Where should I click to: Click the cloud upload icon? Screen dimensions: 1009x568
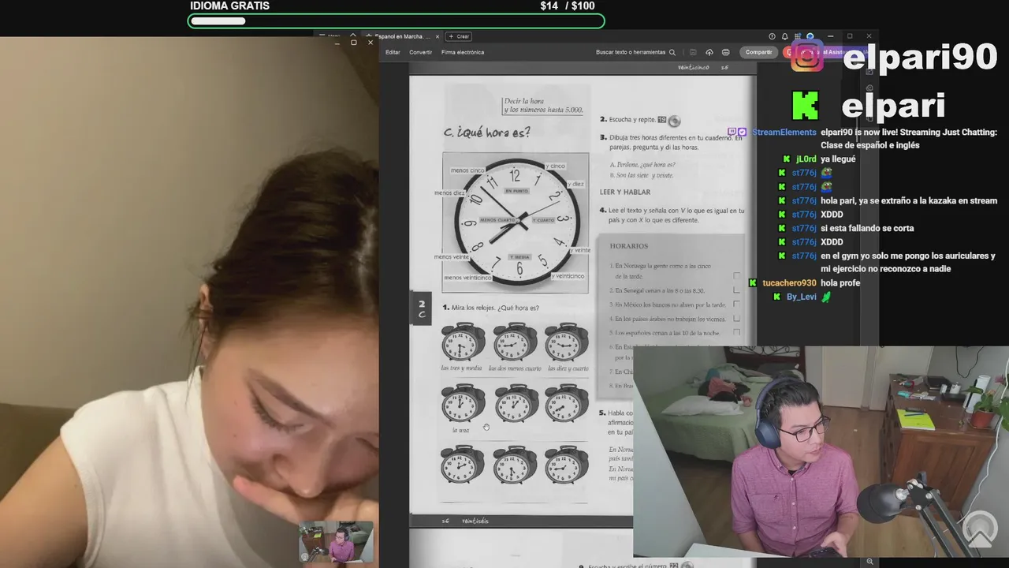(709, 52)
